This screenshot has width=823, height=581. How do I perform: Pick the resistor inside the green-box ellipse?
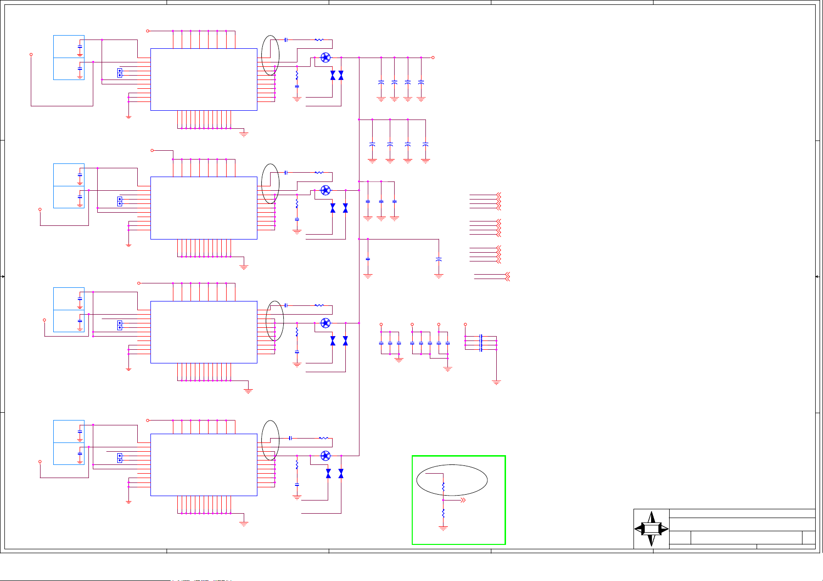click(x=443, y=487)
